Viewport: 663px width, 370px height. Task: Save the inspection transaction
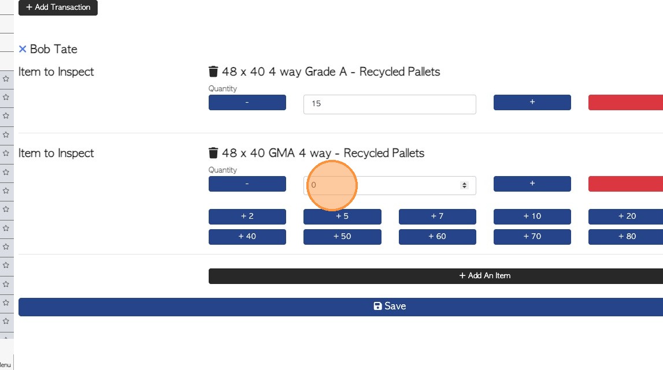390,307
